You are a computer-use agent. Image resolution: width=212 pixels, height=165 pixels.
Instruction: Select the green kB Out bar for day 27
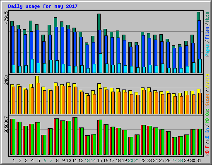(x=175, y=146)
